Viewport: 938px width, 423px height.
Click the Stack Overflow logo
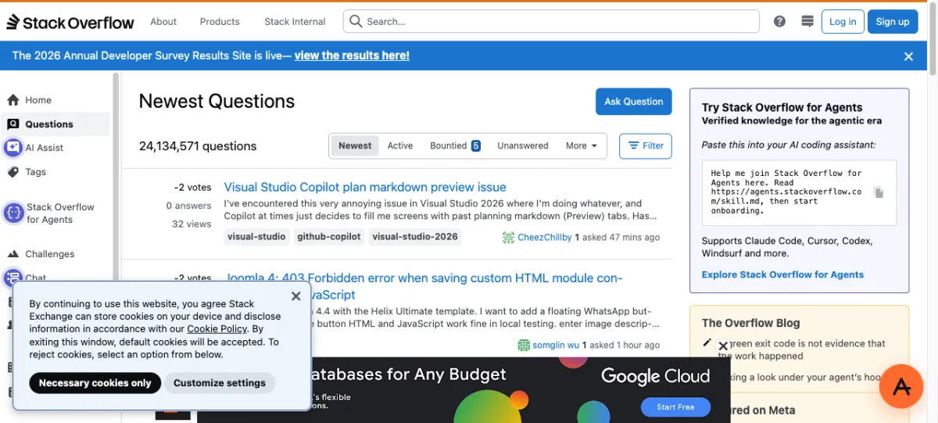tap(70, 22)
